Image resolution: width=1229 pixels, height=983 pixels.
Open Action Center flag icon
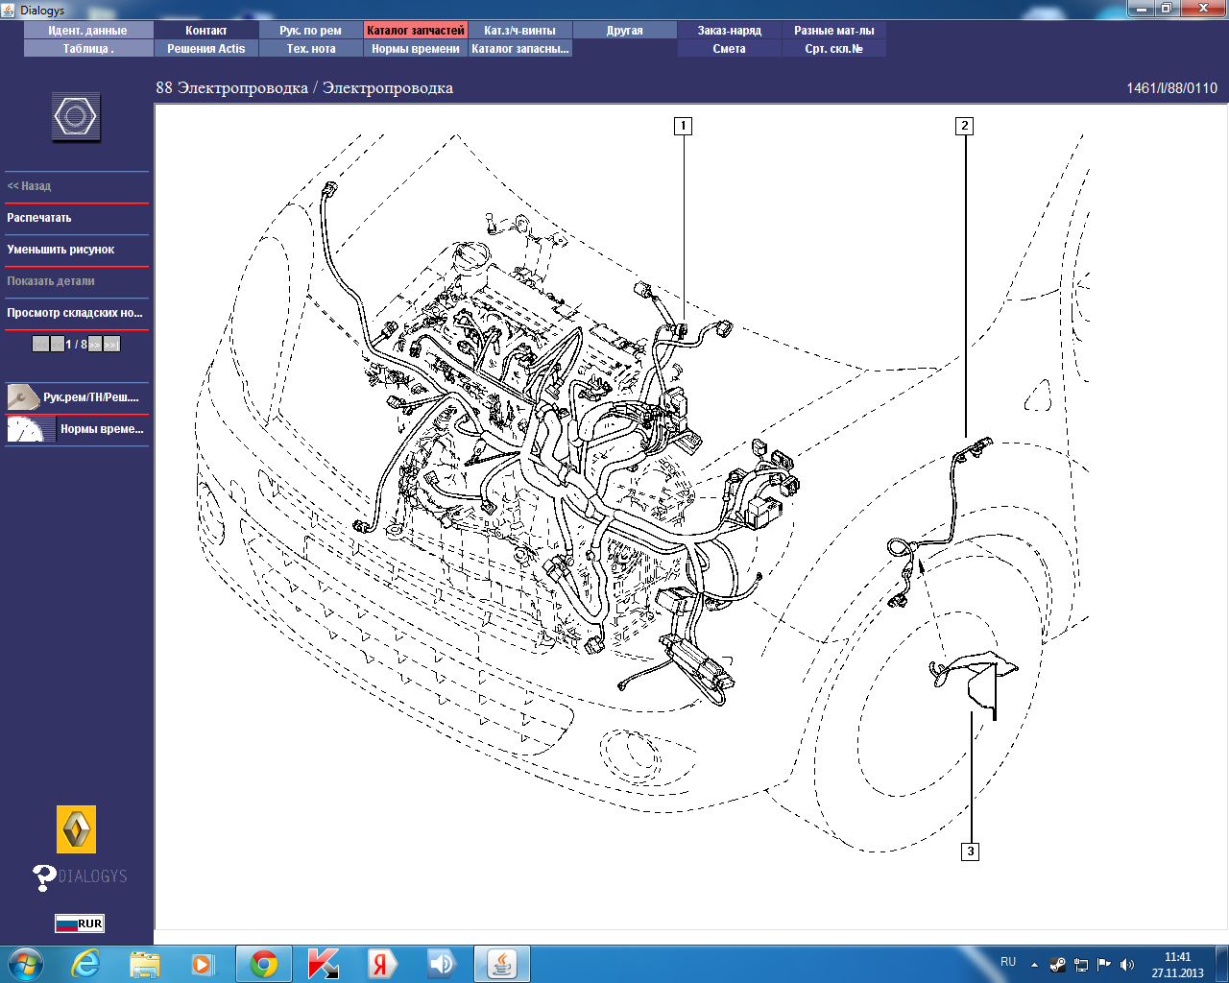click(x=1104, y=965)
